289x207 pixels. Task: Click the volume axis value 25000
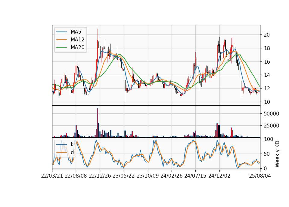click(x=271, y=126)
